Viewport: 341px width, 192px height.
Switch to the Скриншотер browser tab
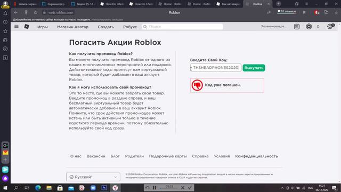(54, 4)
